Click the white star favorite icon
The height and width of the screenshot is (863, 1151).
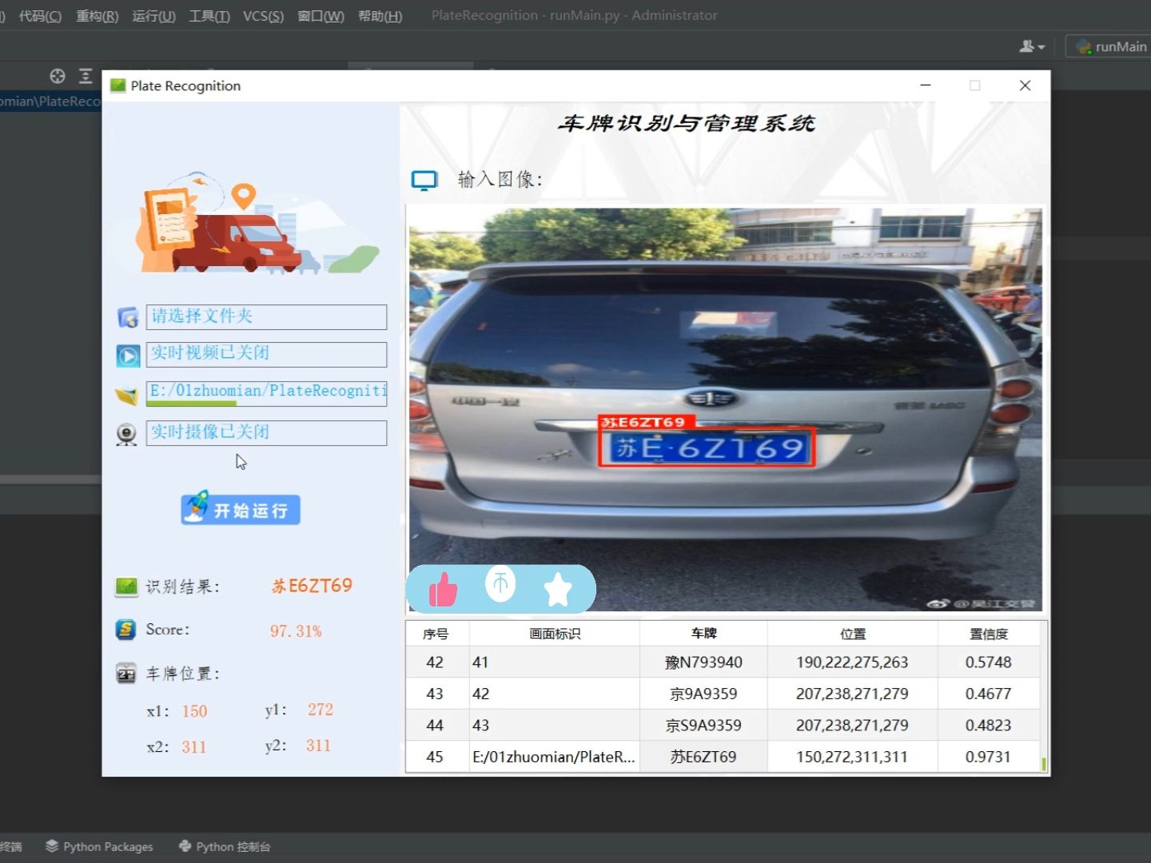click(x=558, y=590)
